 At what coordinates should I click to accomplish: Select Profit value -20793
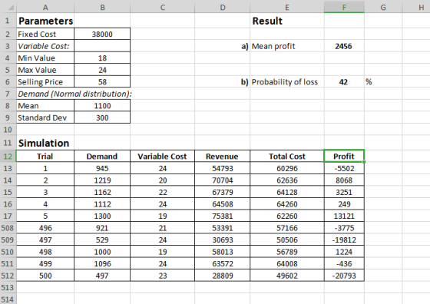(344, 276)
